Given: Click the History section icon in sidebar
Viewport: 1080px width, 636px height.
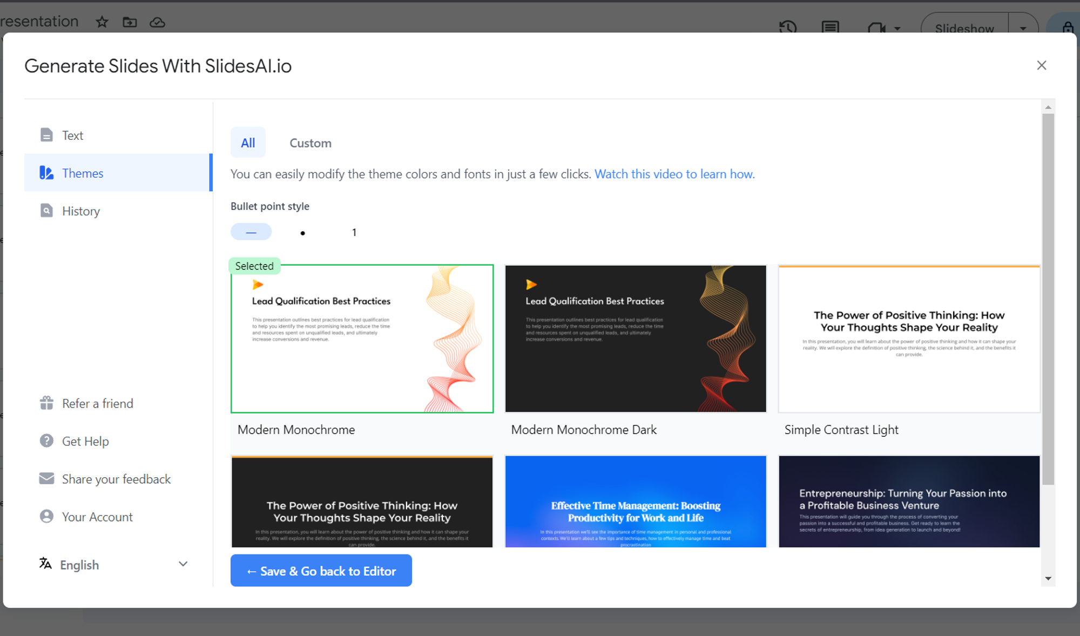Looking at the screenshot, I should pyautogui.click(x=47, y=211).
